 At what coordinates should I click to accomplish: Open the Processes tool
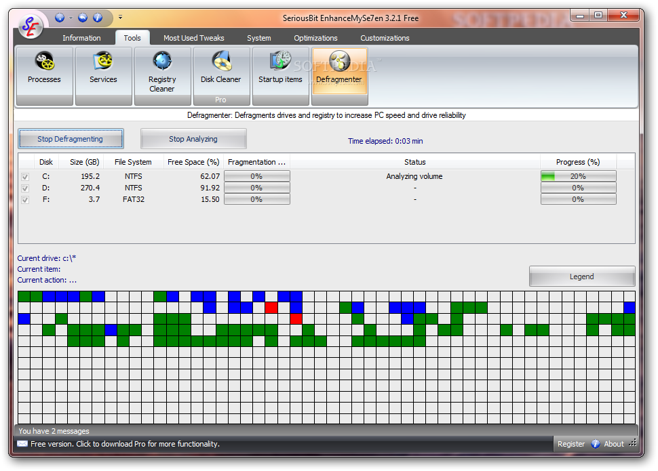coord(44,75)
